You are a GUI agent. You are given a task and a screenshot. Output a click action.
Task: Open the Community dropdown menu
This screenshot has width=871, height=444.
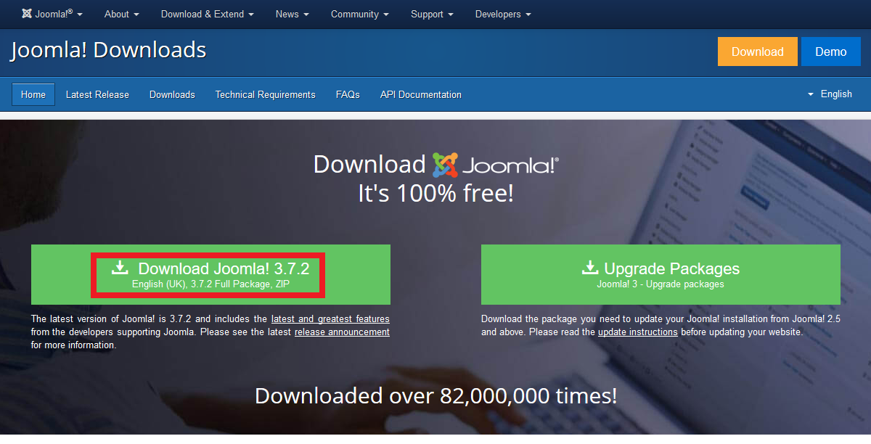click(x=359, y=14)
